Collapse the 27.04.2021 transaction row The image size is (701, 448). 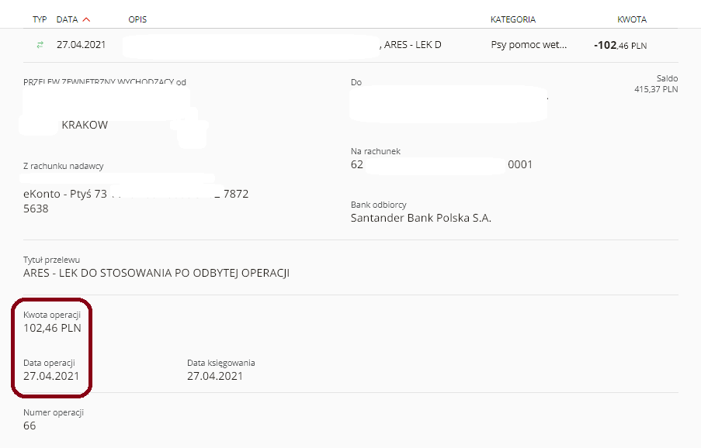pyautogui.click(x=351, y=45)
